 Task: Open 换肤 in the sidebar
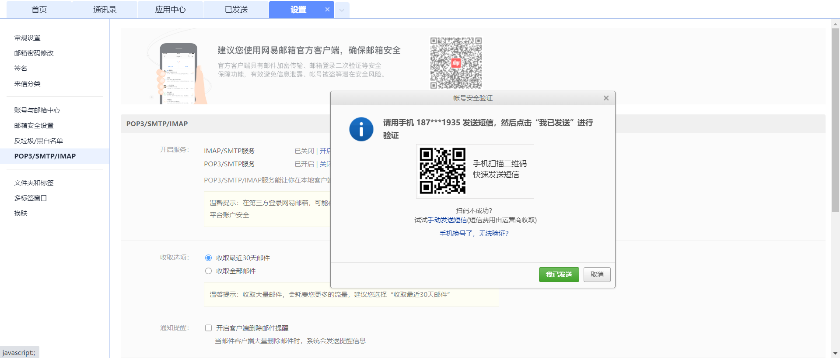(21, 213)
